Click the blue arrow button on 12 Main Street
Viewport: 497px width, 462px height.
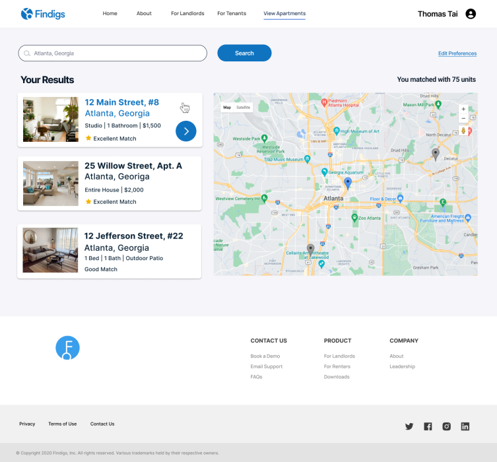186,131
